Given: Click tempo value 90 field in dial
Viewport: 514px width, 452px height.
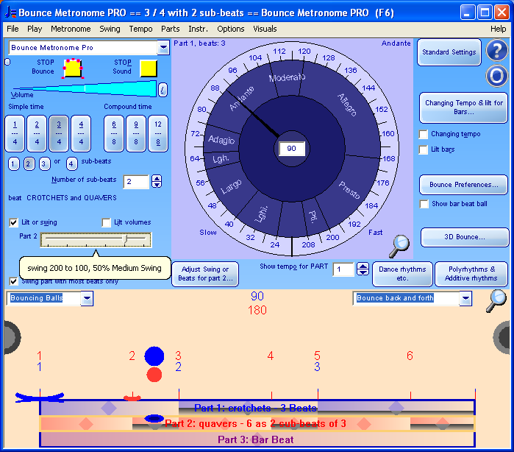Looking at the screenshot, I should pyautogui.click(x=291, y=149).
